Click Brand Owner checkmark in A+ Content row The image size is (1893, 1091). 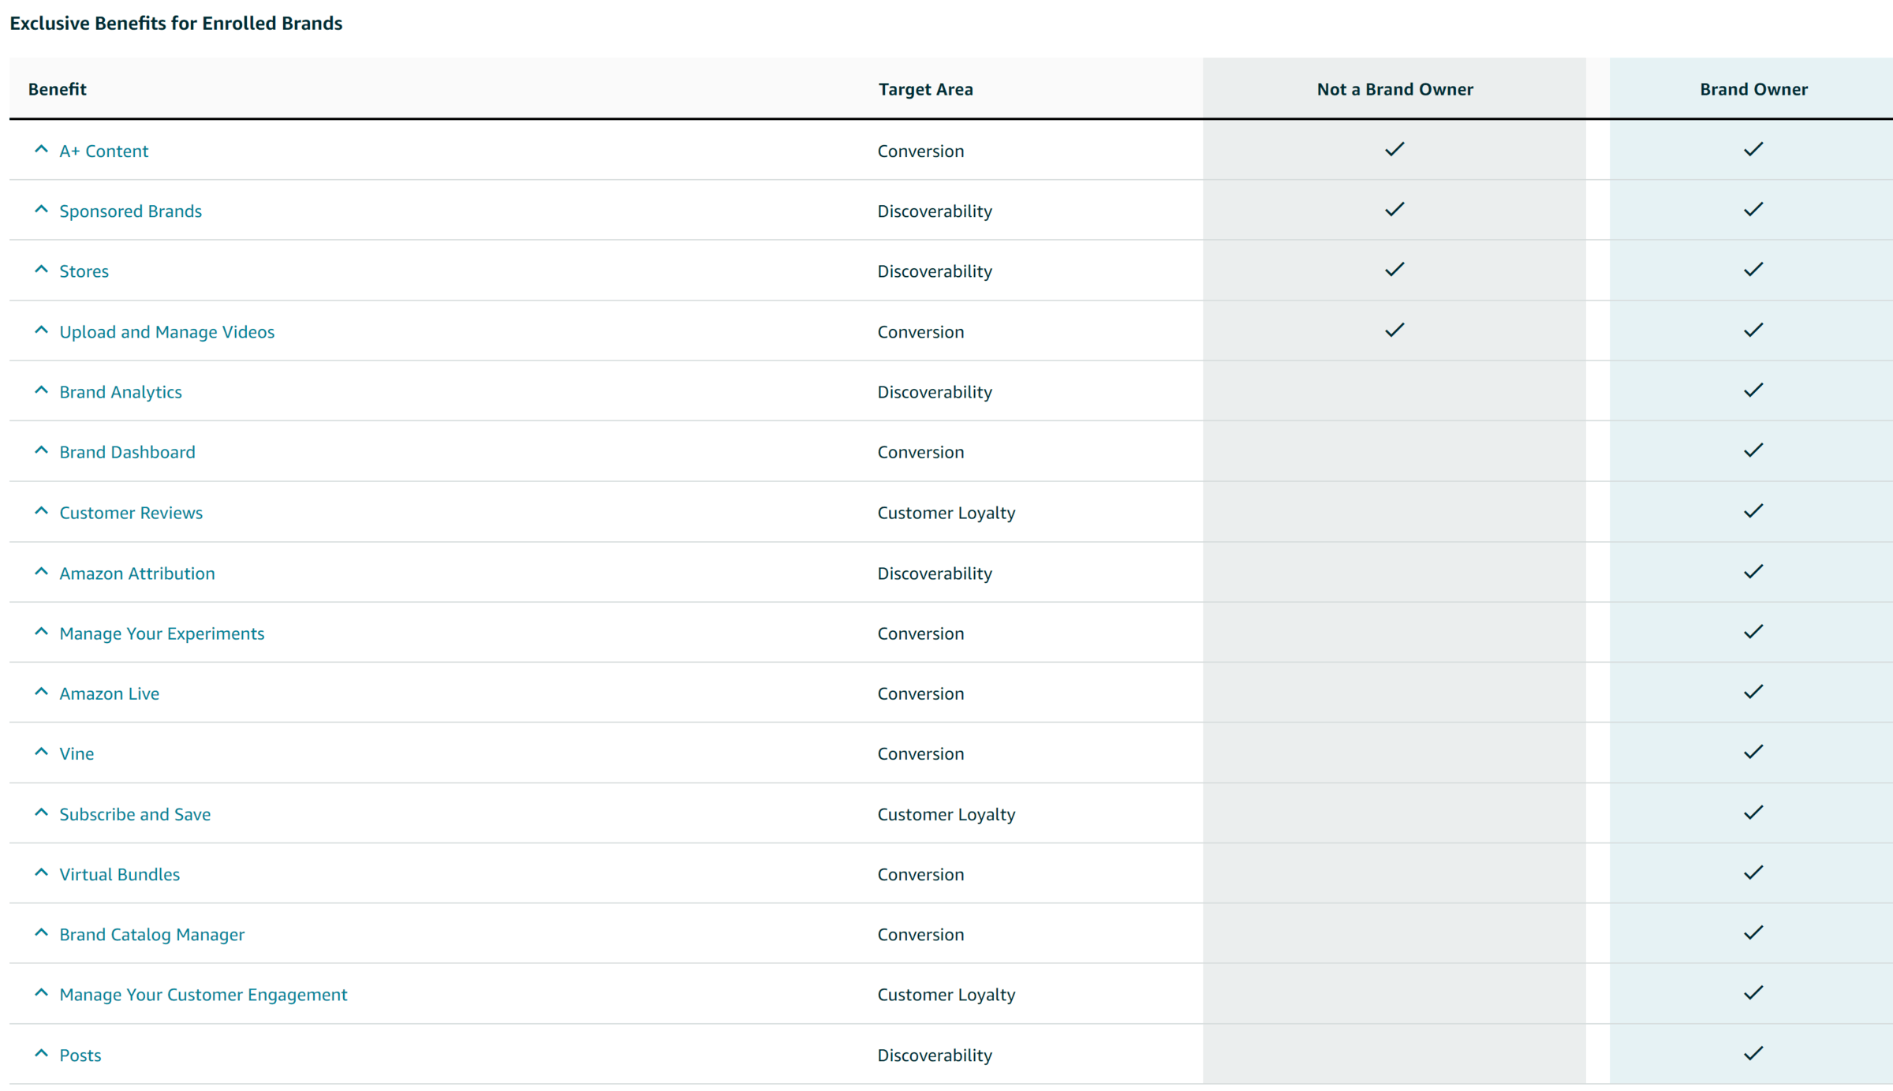point(1753,149)
